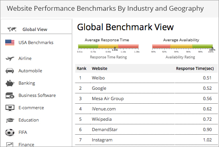Click the car icon for Automobile
The image size is (219, 147).
10,71
